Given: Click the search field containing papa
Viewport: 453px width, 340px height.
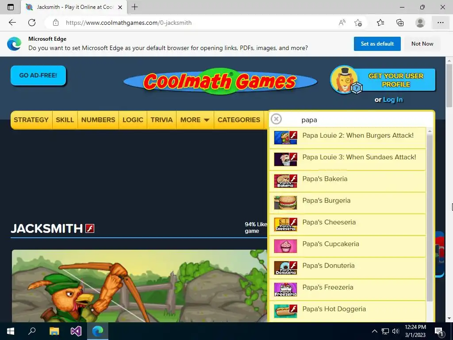Looking at the screenshot, I should click(351, 120).
